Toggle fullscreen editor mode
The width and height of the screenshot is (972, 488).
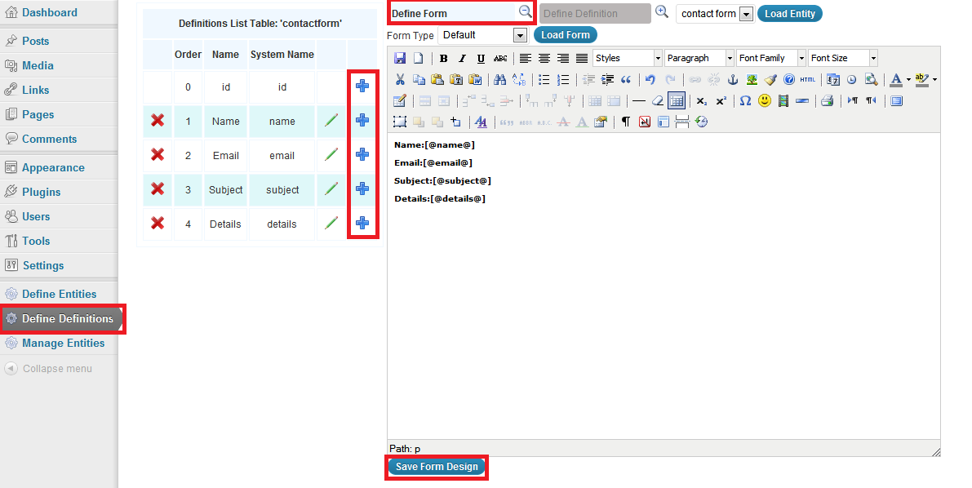(896, 100)
